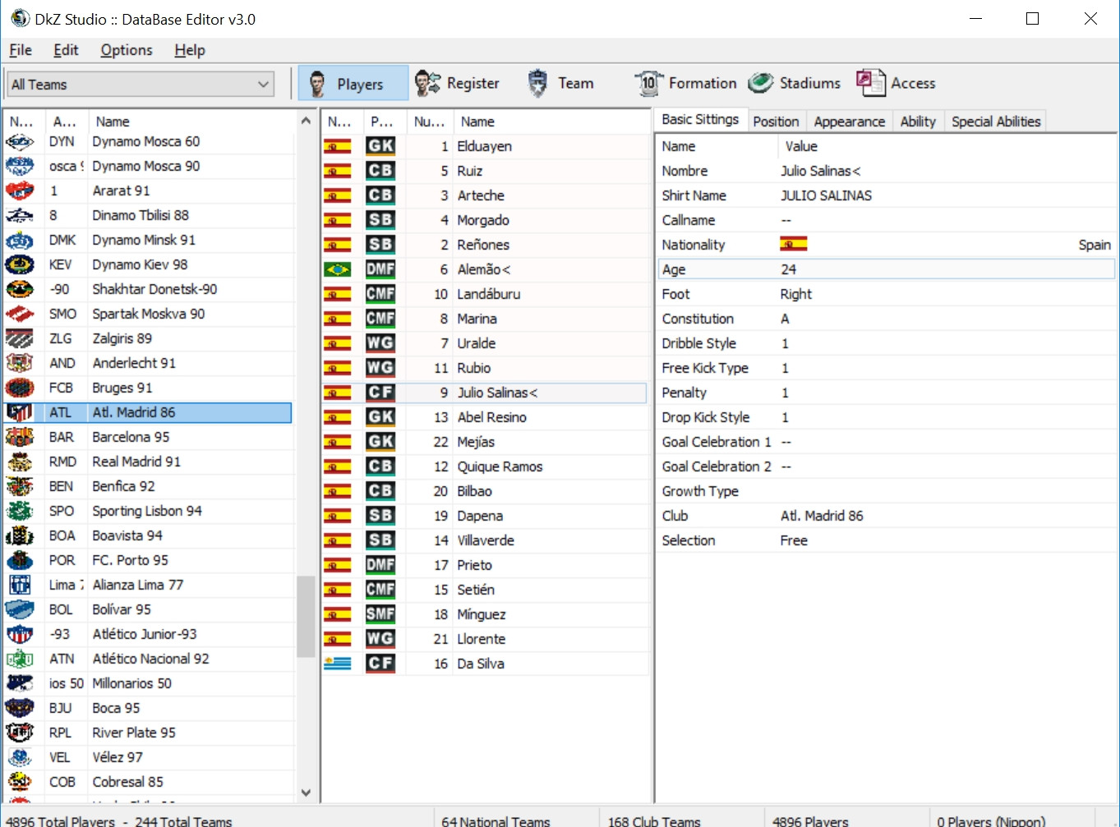
Task: Click the Age value 24
Action: [x=788, y=269]
